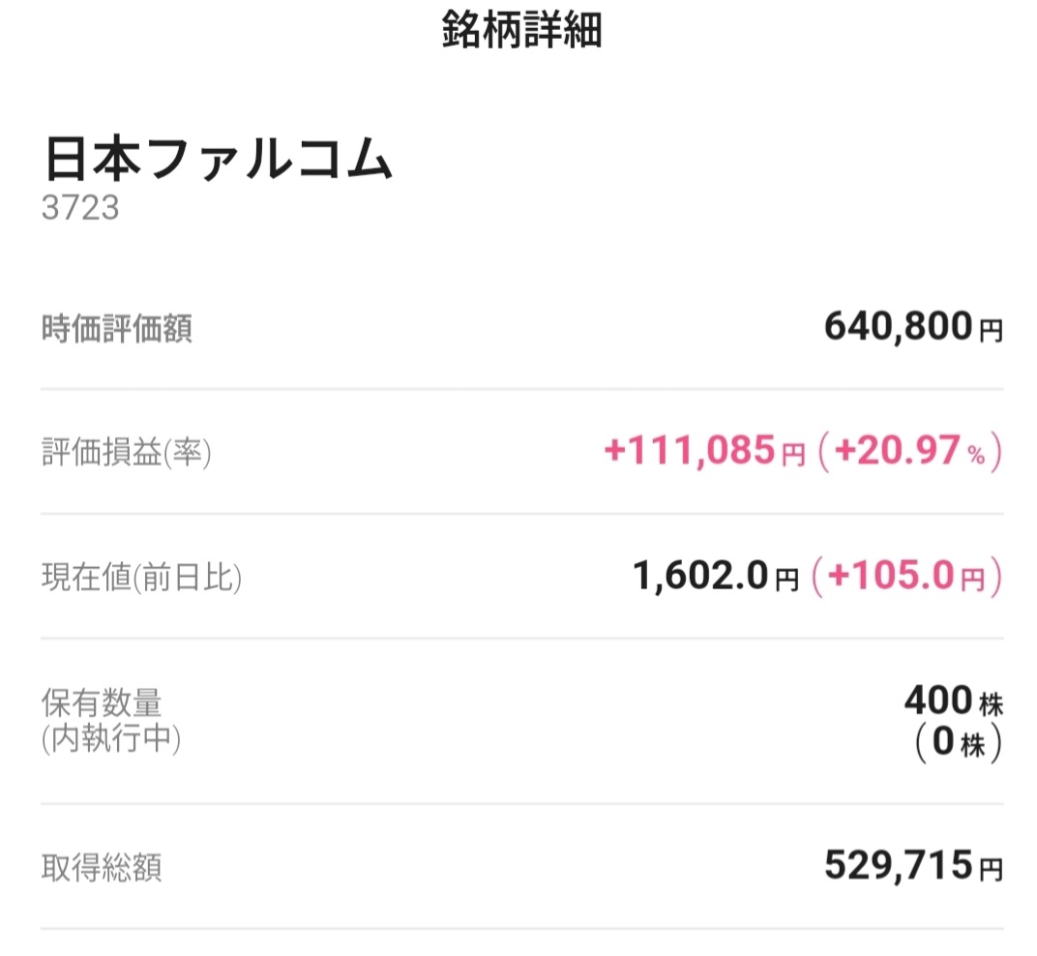
Task: Click the divider line under 取得総額 row
Action: 521,929
